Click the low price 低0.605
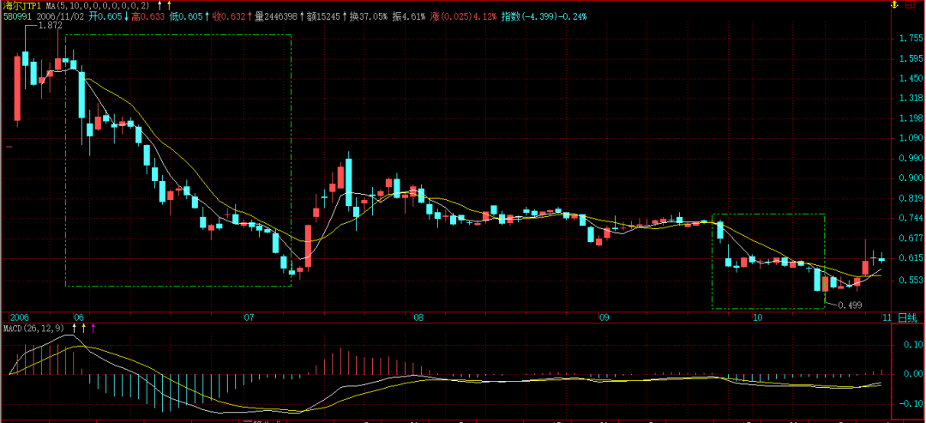Image resolution: width=926 pixels, height=423 pixels. point(187,16)
